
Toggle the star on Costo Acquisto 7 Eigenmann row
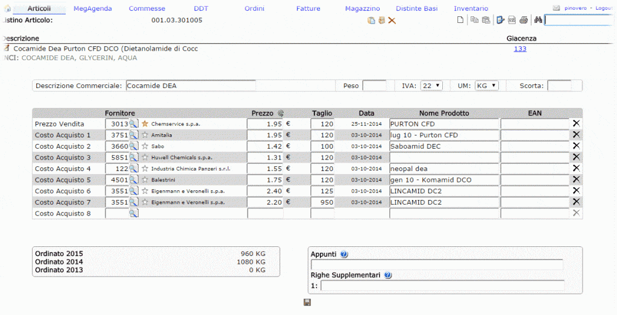[145, 202]
